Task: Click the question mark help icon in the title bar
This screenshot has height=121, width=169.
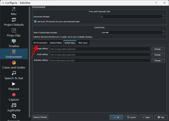Action: pos(156,3)
